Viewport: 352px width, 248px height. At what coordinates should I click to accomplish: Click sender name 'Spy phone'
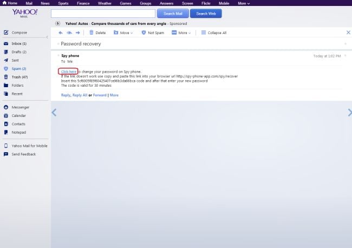[x=70, y=56]
